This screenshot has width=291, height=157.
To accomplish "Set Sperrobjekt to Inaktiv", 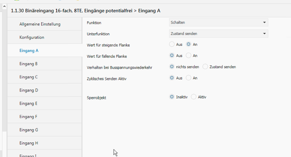I will [172, 97].
